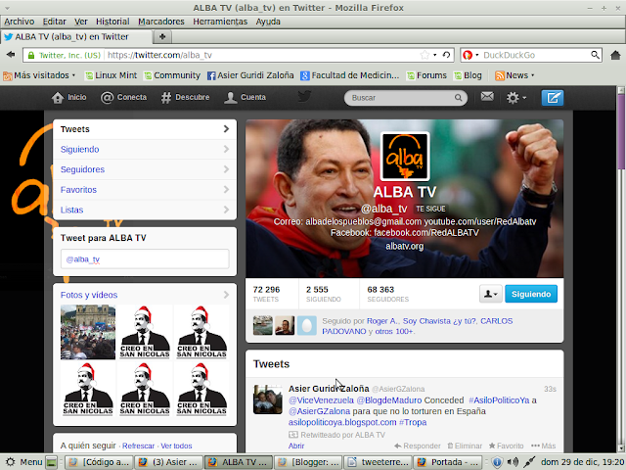Click Responder on Asier's tweet
Screen dimensions: 626x470
[x=418, y=446]
